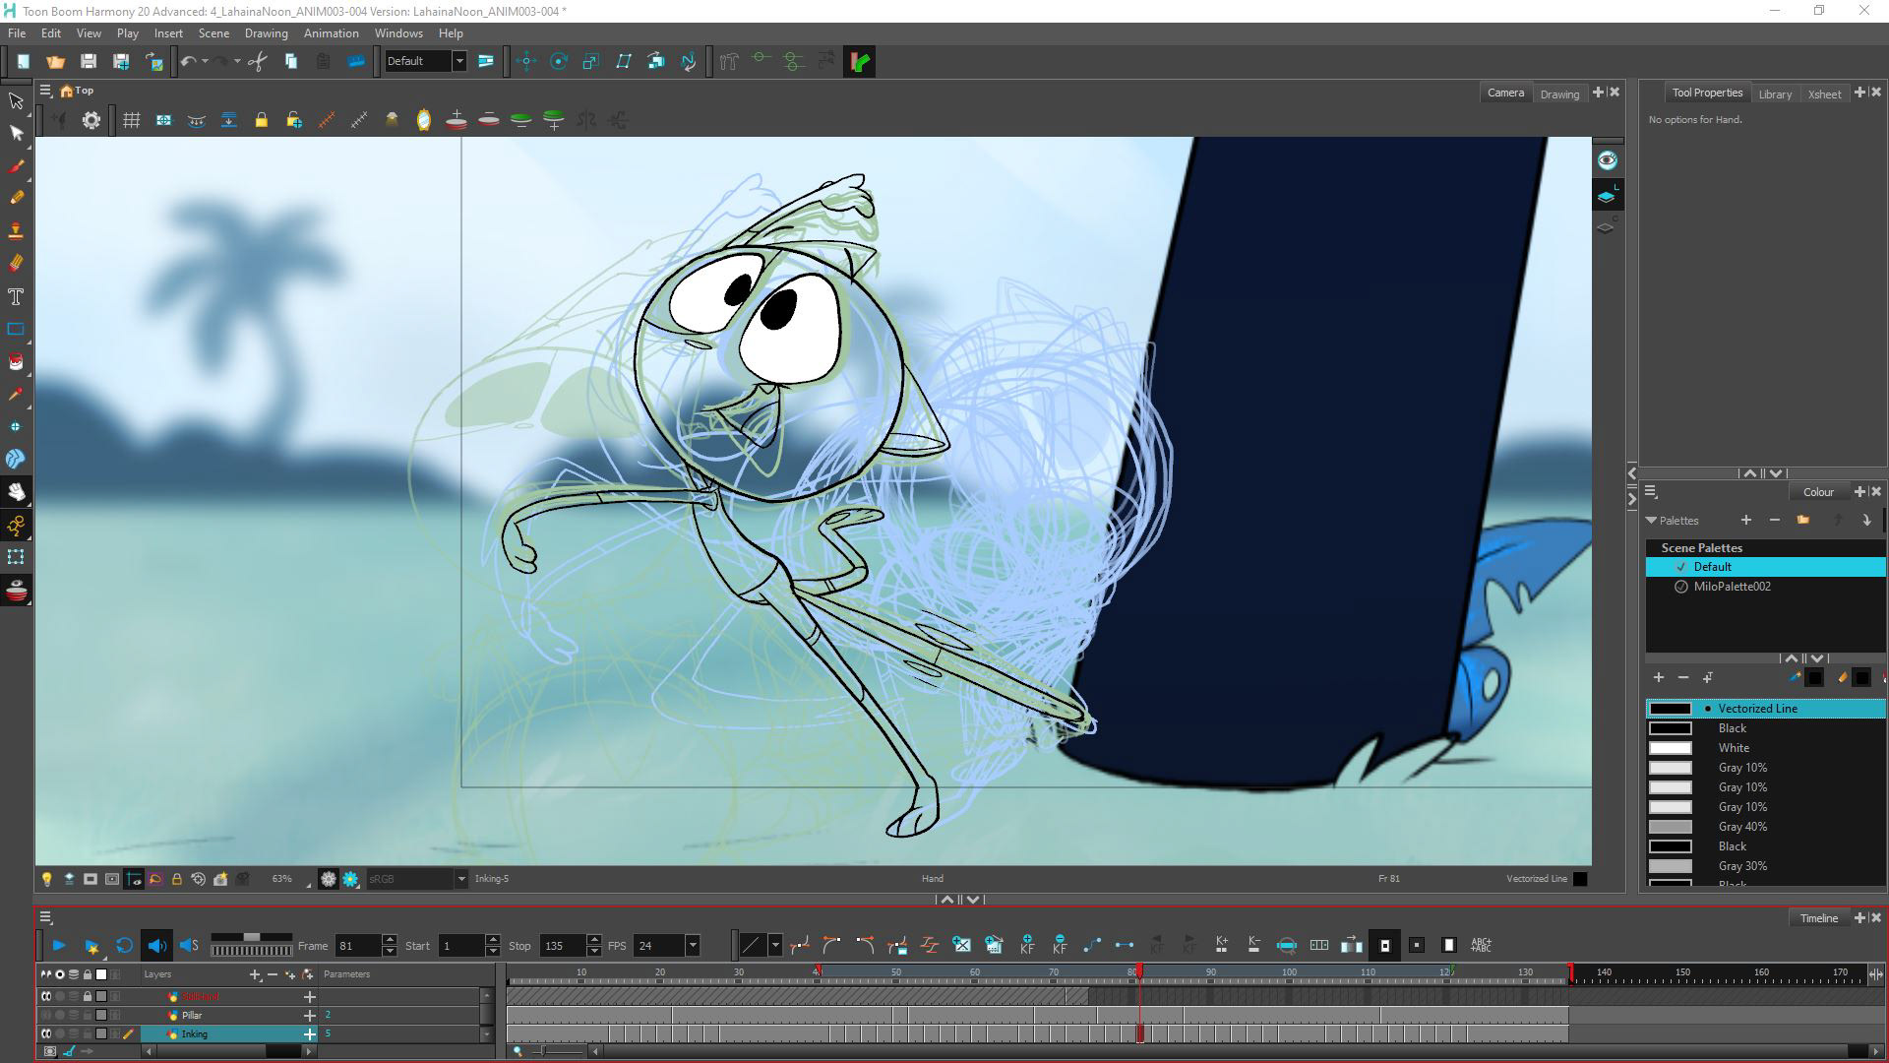Screen dimensions: 1889x1063
Task: Click the gear settings icon in Camera toolbar
Action: 91,120
